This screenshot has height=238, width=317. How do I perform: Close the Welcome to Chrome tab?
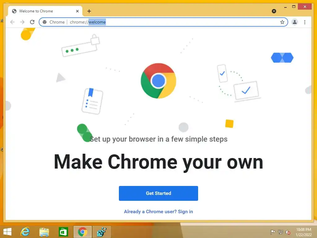point(77,11)
